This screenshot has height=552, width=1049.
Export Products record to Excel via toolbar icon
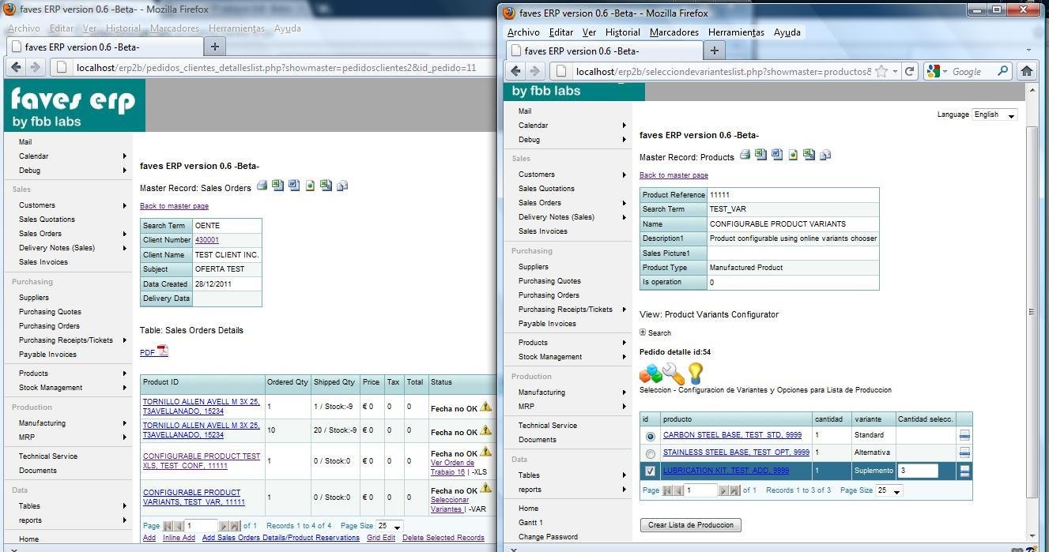[760, 155]
